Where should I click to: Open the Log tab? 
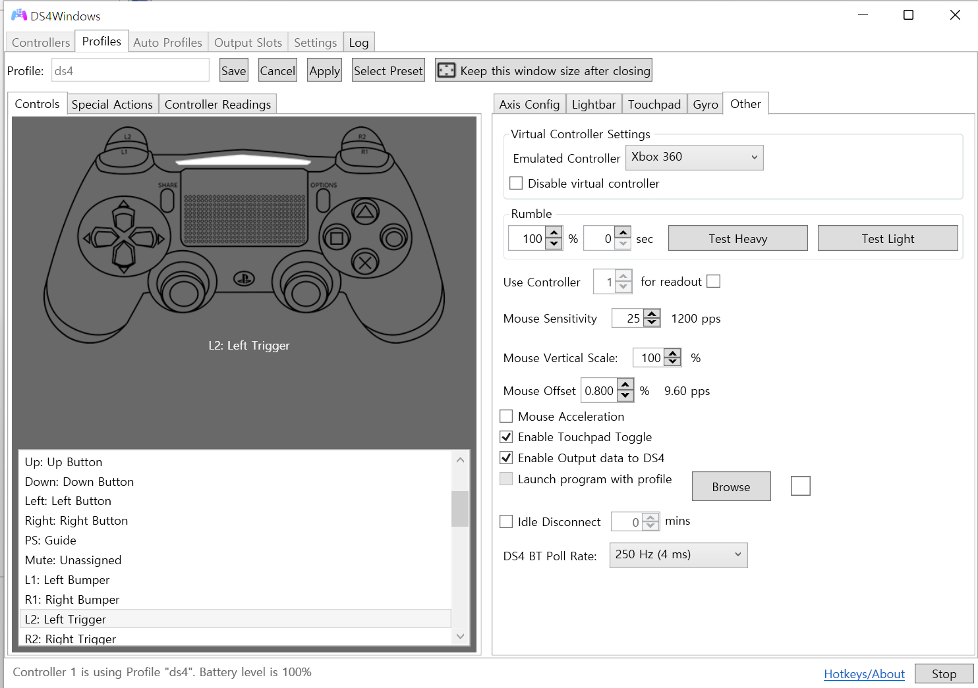click(359, 42)
